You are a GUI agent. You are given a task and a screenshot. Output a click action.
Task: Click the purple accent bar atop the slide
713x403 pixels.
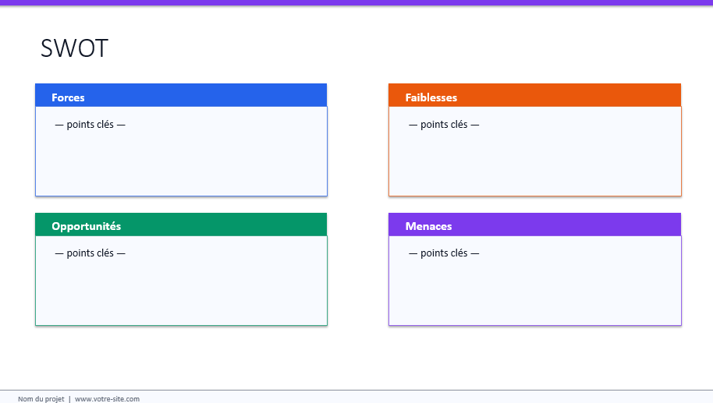pyautogui.click(x=356, y=2)
